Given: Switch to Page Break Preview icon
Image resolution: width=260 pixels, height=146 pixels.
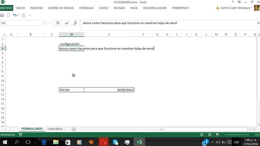Looking at the screenshot, I should 217,135.
